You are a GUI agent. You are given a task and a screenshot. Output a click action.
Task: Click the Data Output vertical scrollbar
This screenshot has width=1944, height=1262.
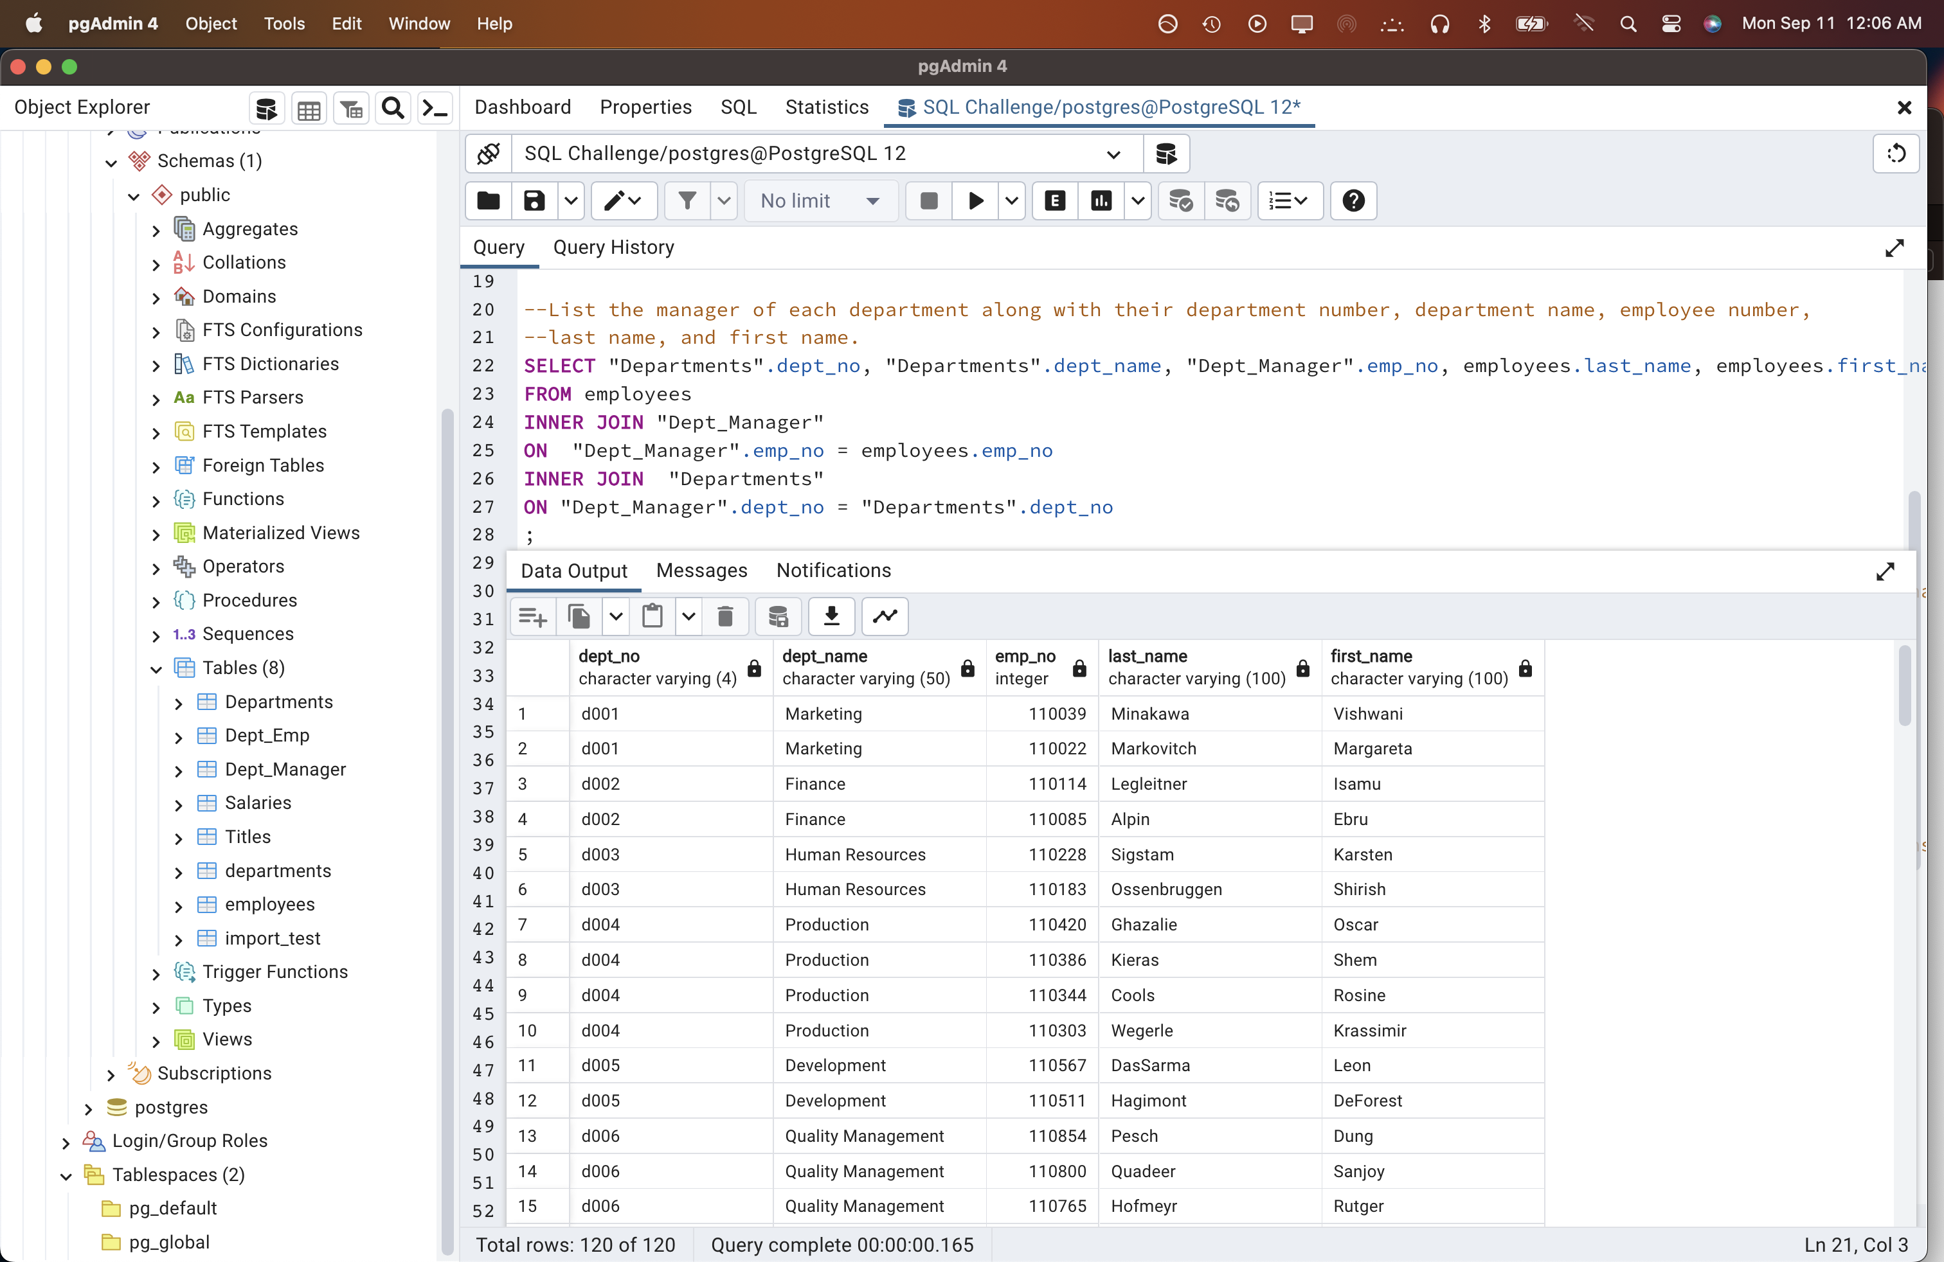(1904, 686)
